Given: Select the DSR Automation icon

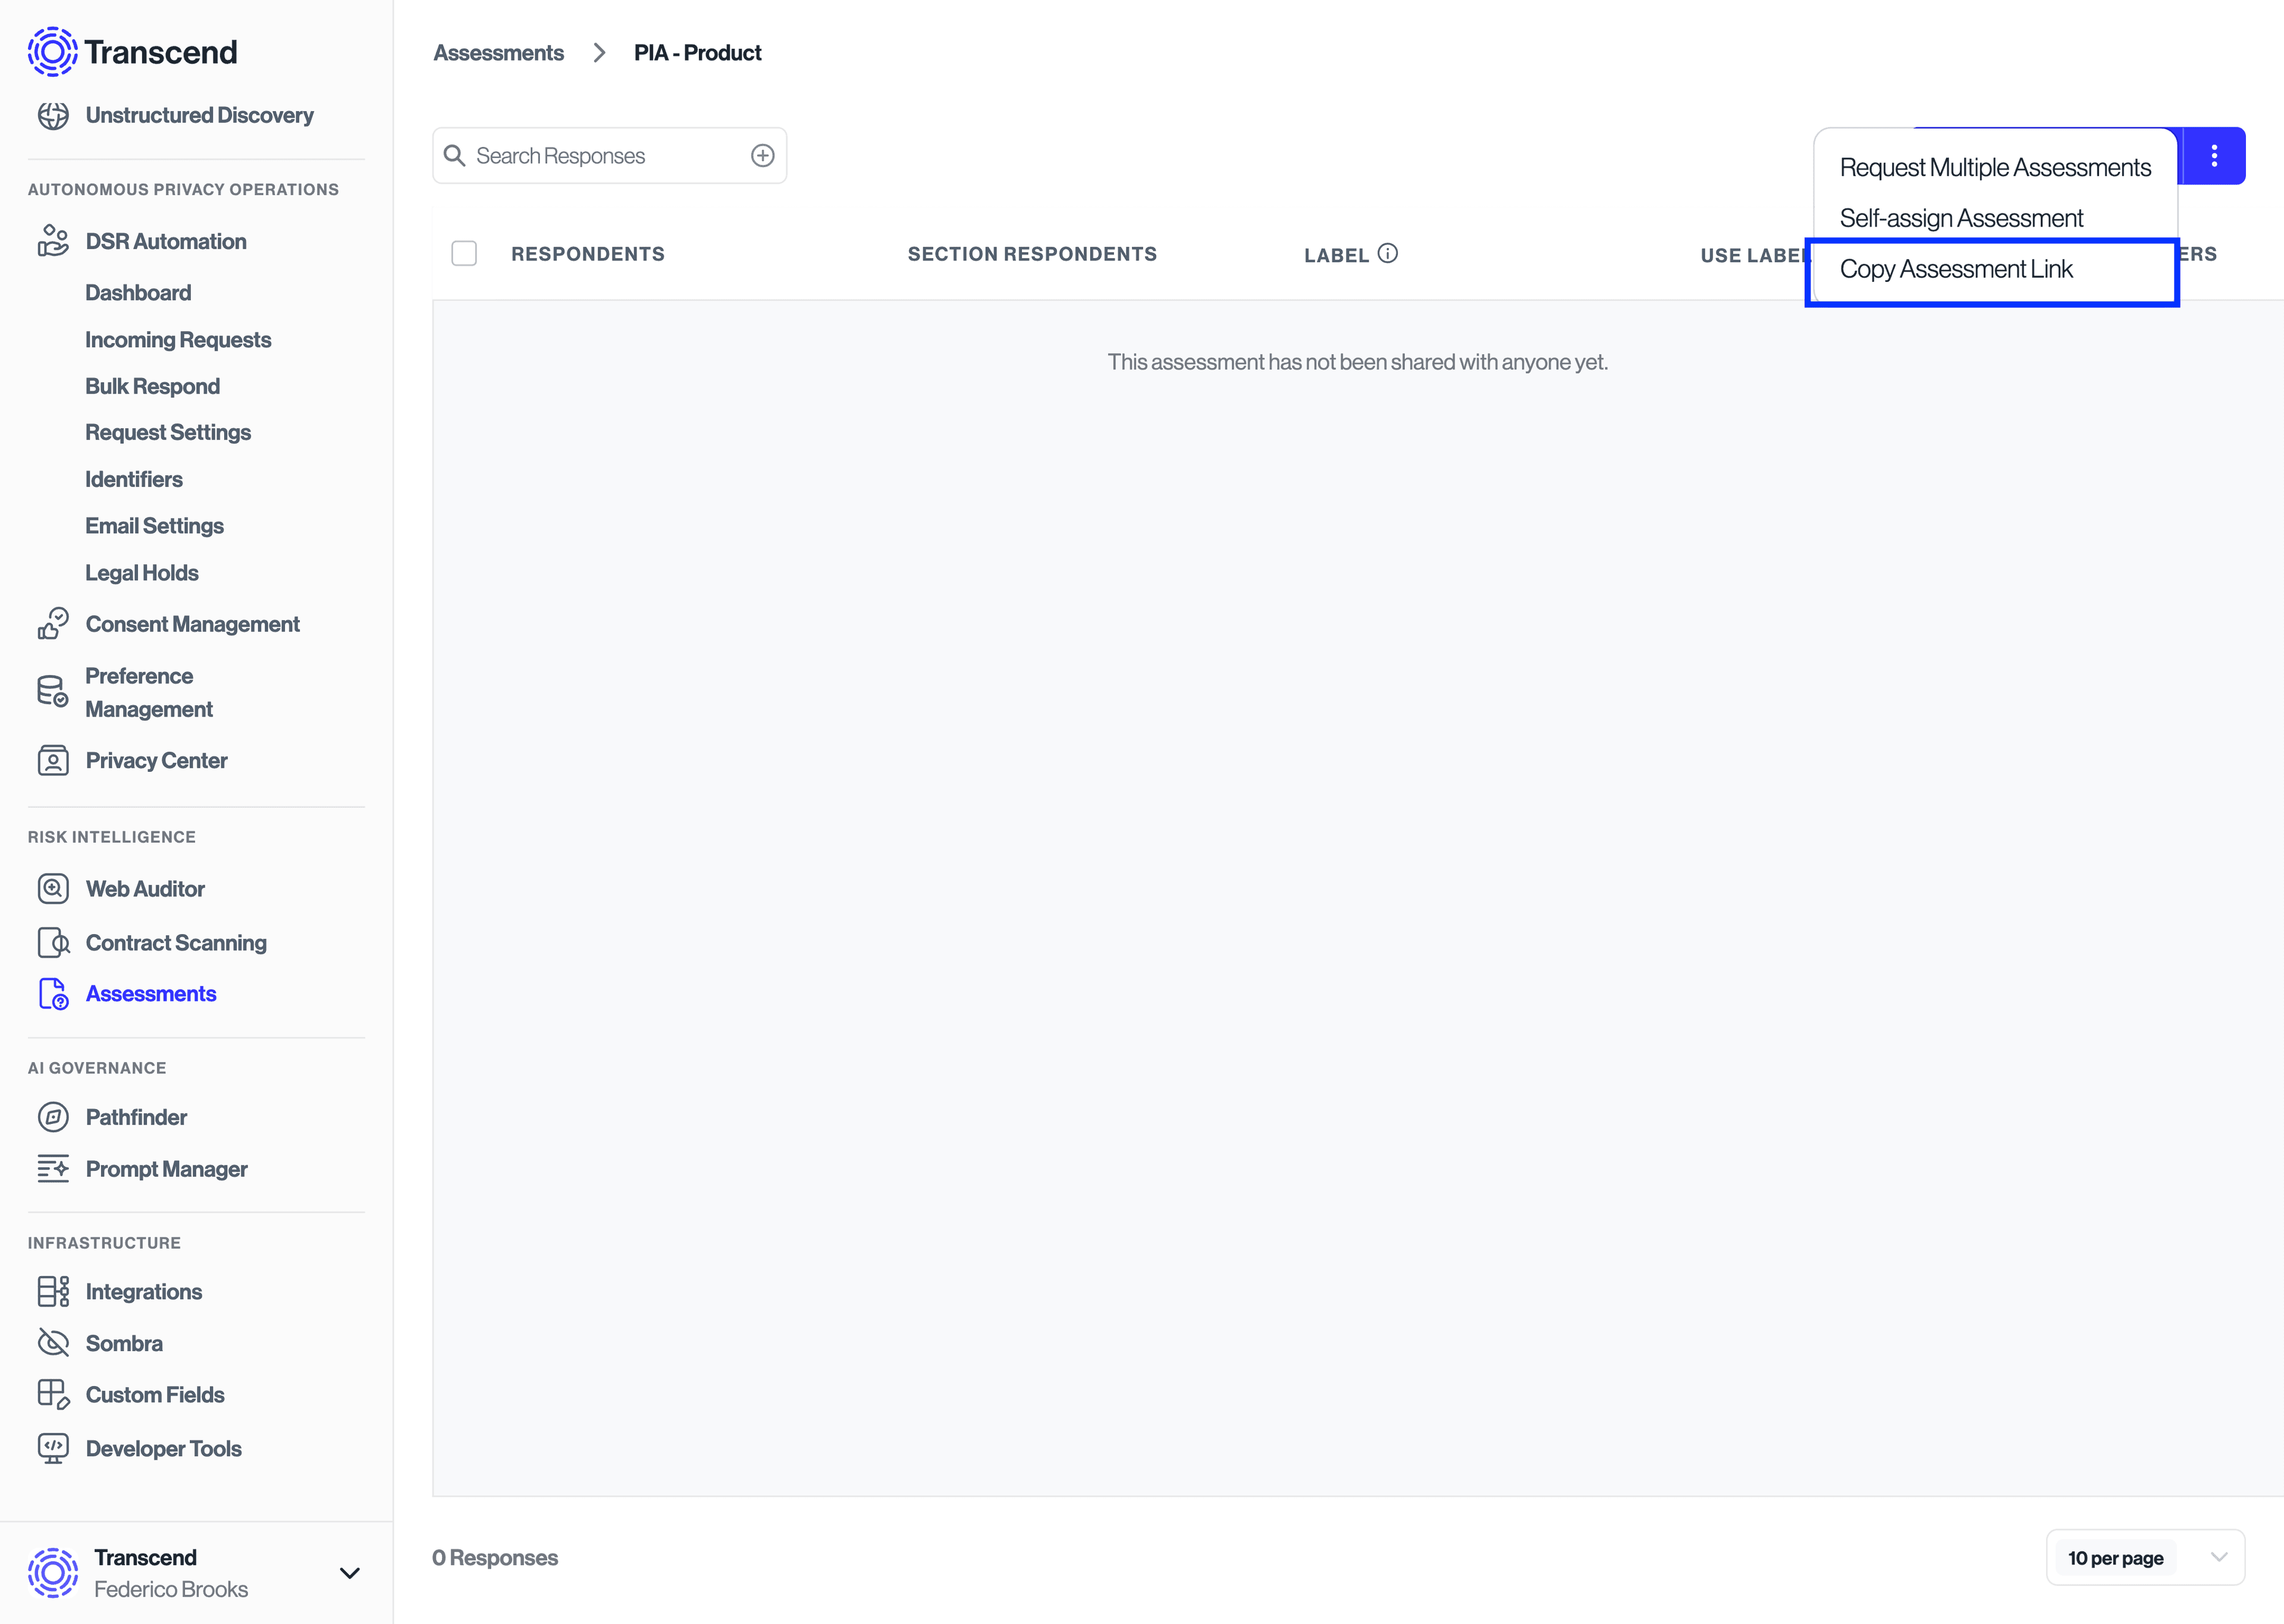Looking at the screenshot, I should (x=53, y=240).
